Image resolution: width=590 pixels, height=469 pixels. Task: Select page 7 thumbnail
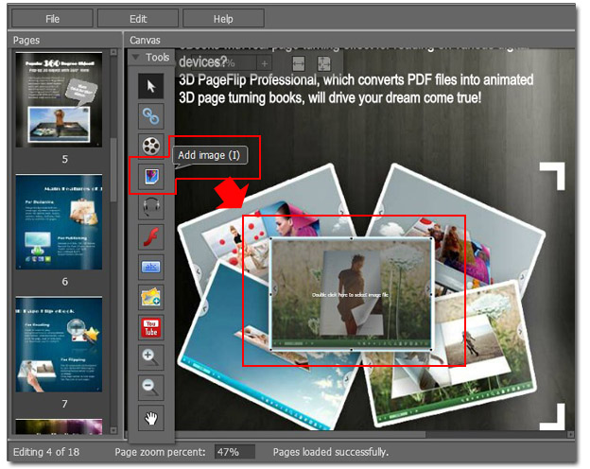coord(59,344)
